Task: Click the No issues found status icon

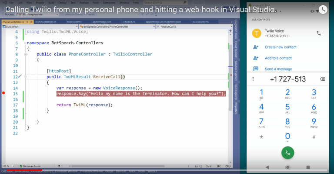Action: click(x=21, y=166)
